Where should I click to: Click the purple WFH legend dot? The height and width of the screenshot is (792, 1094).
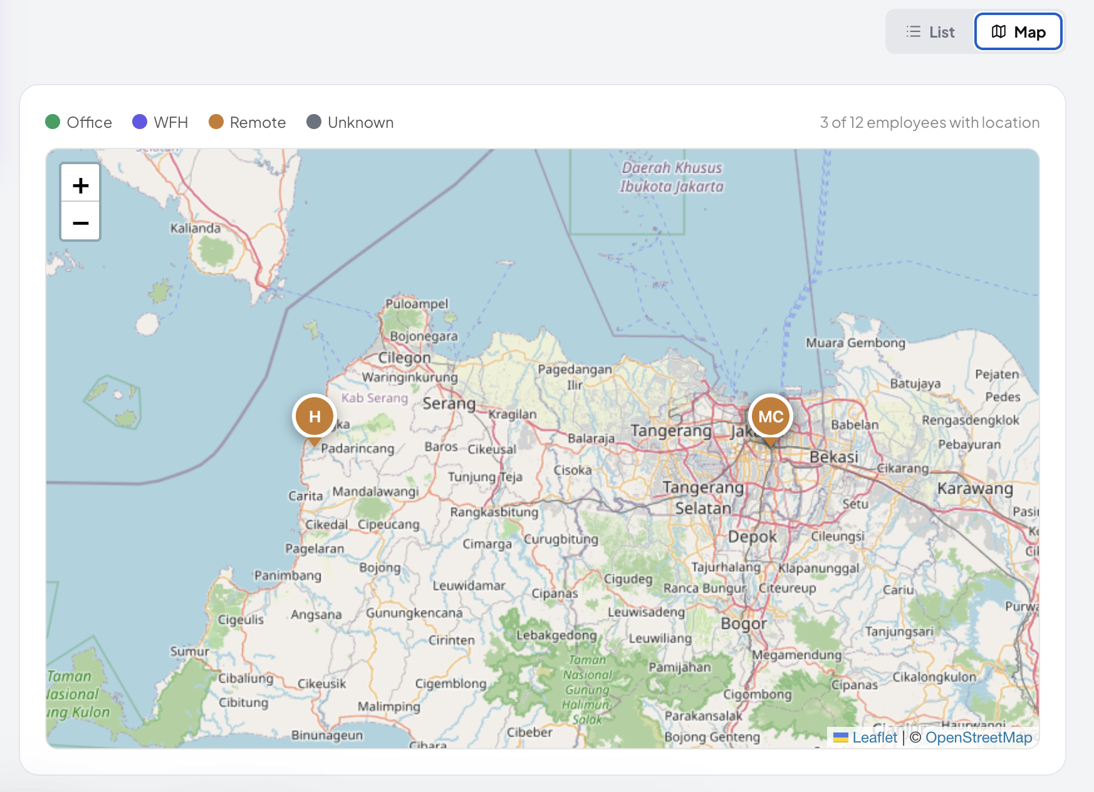pyautogui.click(x=140, y=122)
